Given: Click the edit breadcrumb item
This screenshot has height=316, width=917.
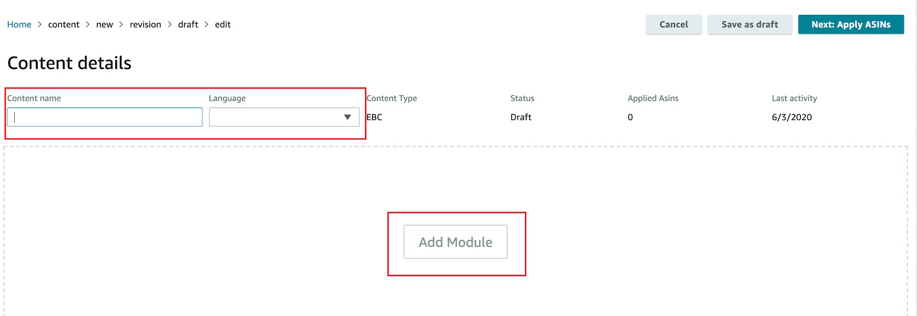Looking at the screenshot, I should [222, 25].
